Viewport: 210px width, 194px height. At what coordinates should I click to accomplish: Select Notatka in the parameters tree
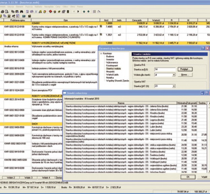click(110, 78)
